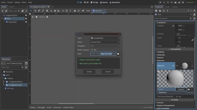Toggle FileSystem split mode icon
The width and height of the screenshot is (197, 110).
point(26,63)
